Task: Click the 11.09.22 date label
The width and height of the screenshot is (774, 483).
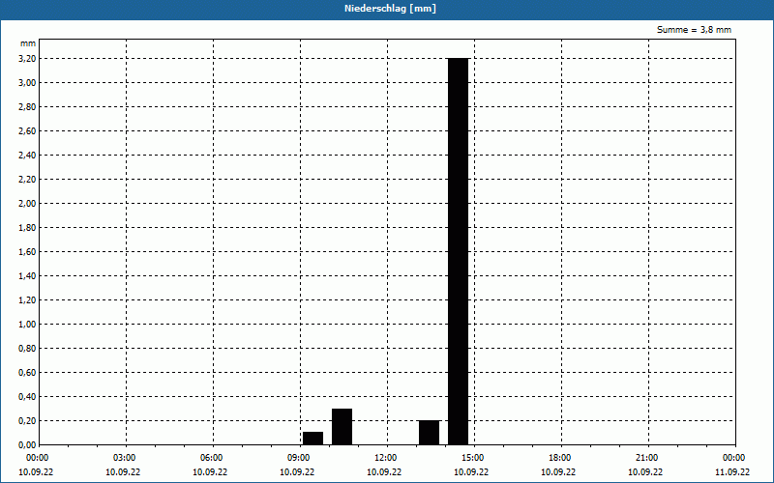Action: pos(732,472)
